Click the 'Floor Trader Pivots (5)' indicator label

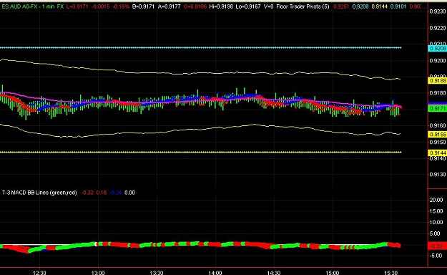[303, 6]
